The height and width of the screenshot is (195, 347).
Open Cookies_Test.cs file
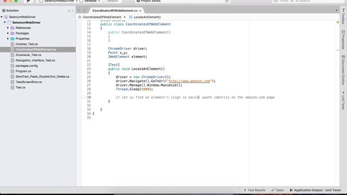(x=27, y=44)
